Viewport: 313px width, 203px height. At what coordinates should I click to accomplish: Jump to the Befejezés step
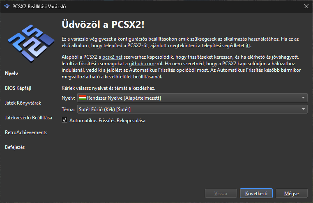pyautogui.click(x=15, y=147)
